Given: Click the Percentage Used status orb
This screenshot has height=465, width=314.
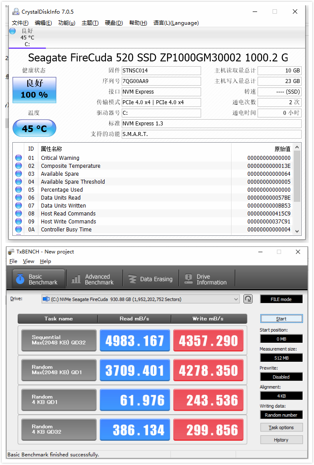Looking at the screenshot, I should [x=19, y=189].
